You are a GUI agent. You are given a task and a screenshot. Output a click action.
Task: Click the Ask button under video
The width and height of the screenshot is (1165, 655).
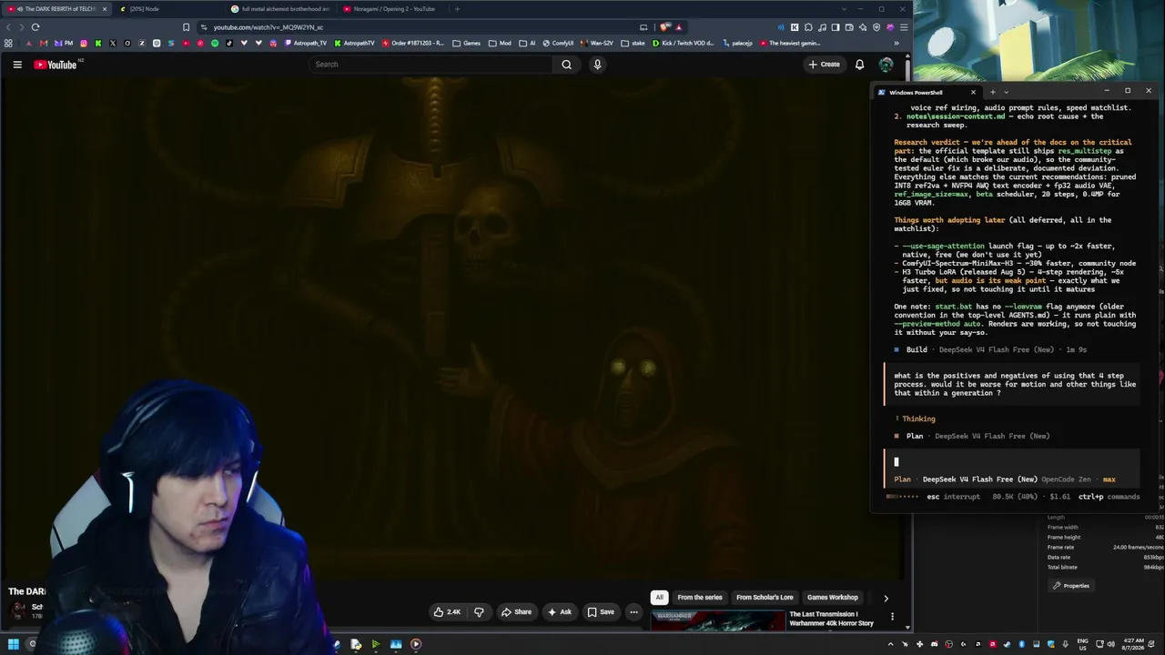tap(560, 612)
